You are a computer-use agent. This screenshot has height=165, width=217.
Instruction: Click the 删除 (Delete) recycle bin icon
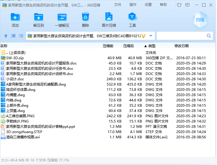[x=86, y=17]
